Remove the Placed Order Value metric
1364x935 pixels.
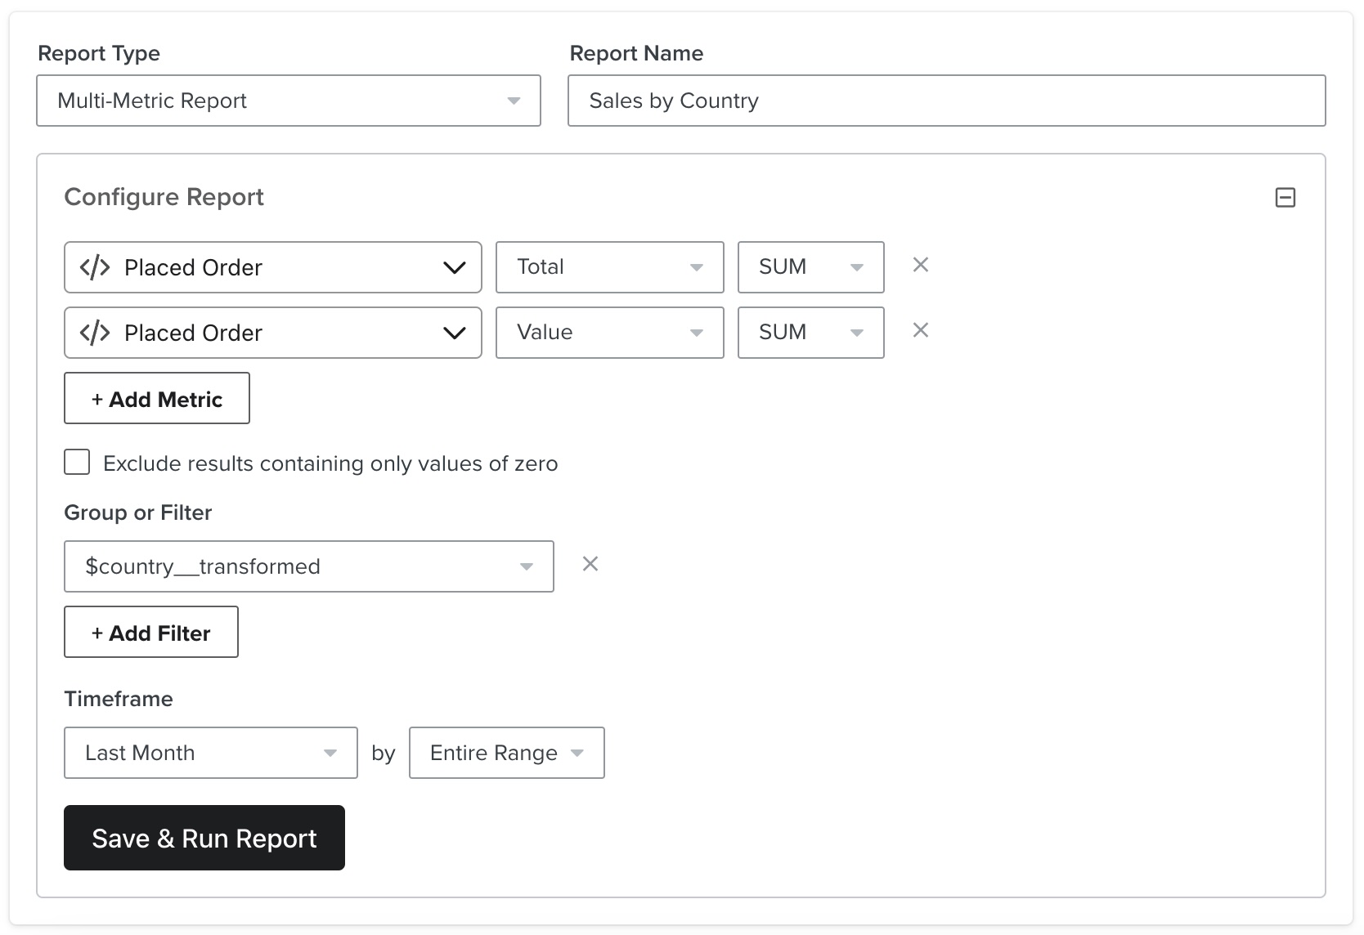[x=921, y=330]
